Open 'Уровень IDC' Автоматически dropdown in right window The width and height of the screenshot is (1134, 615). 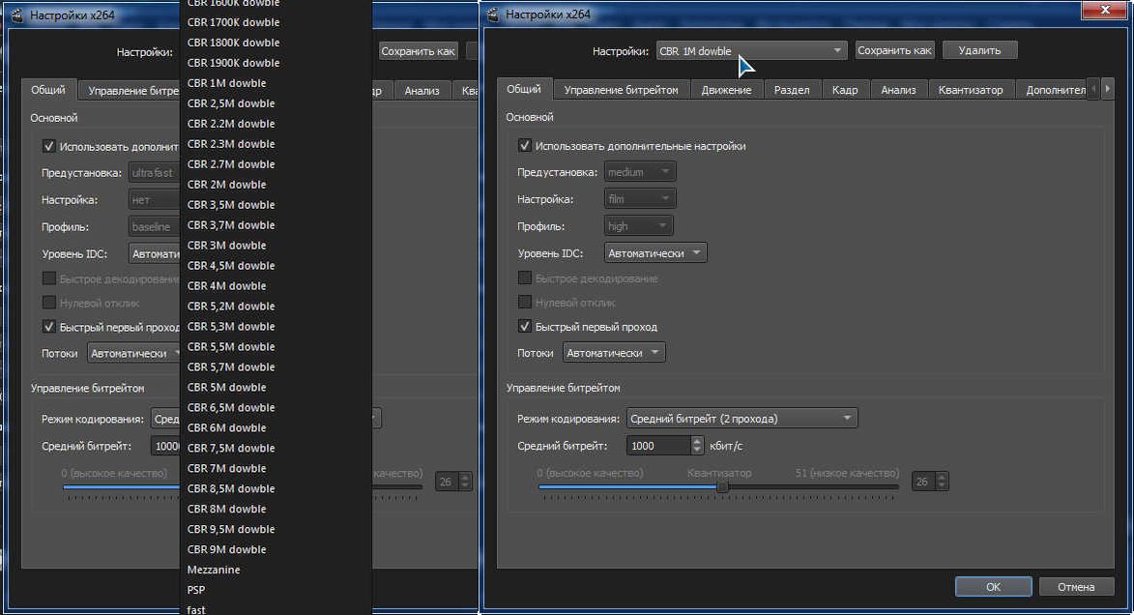(x=655, y=253)
